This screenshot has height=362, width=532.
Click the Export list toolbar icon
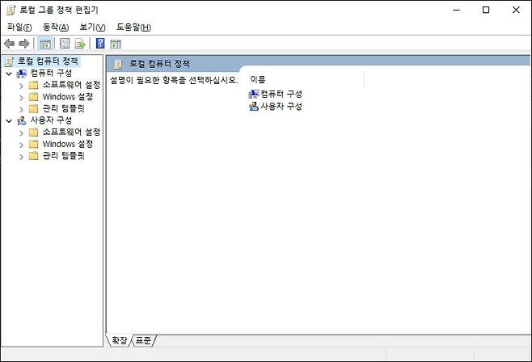click(x=80, y=44)
